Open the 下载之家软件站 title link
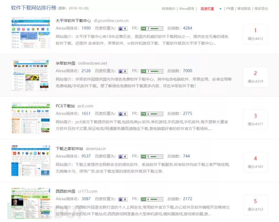279x222 pixels. pyautogui.click(x=69, y=149)
